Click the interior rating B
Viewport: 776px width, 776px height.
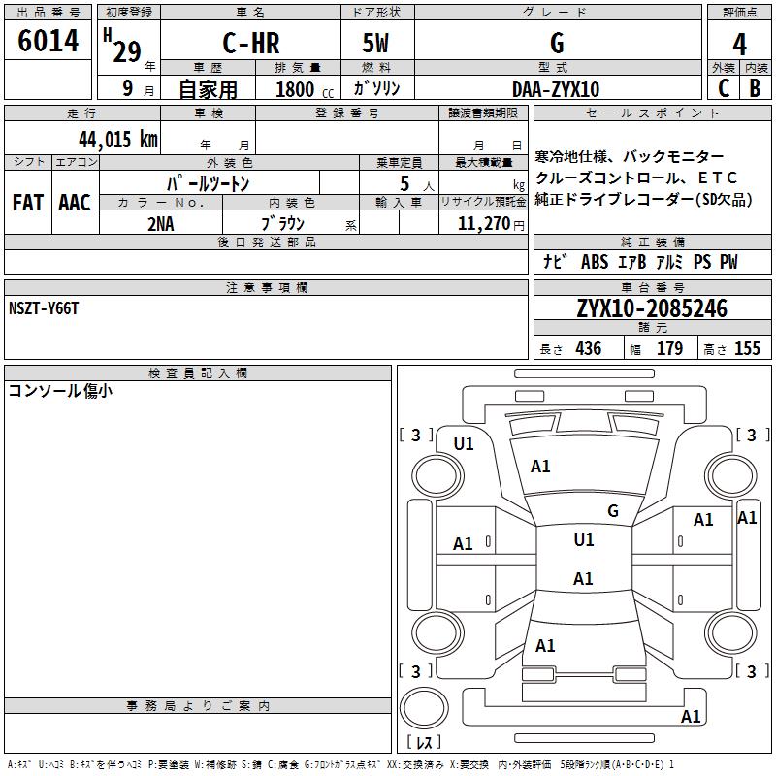click(755, 88)
